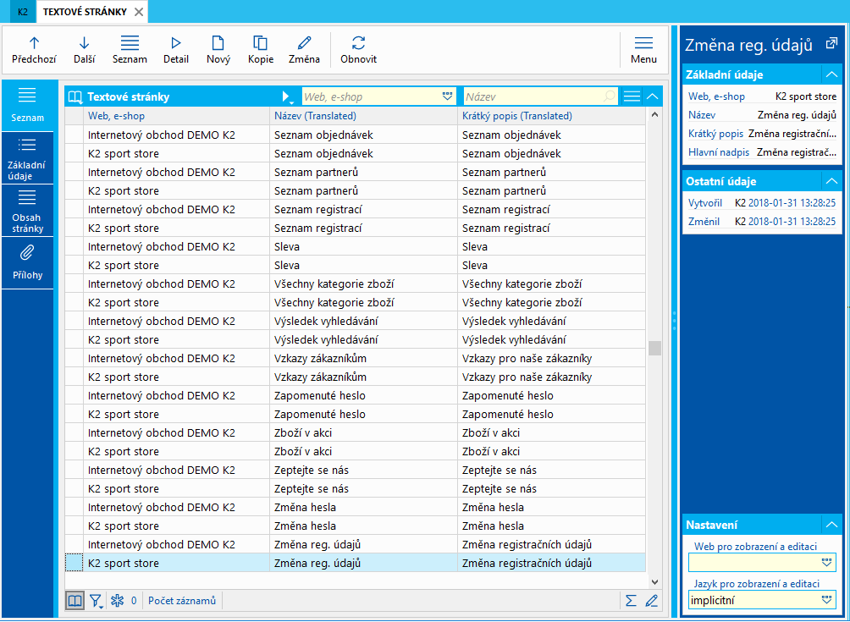
Task: Open the Web, e-shop filter dropdown
Action: click(x=448, y=96)
